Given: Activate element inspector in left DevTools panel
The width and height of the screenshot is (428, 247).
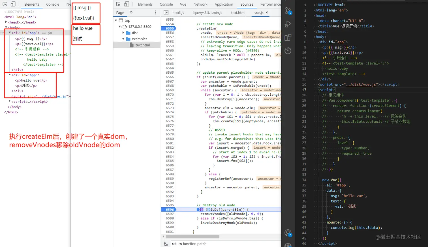Looking at the screenshot, I should [x=5, y=4].
